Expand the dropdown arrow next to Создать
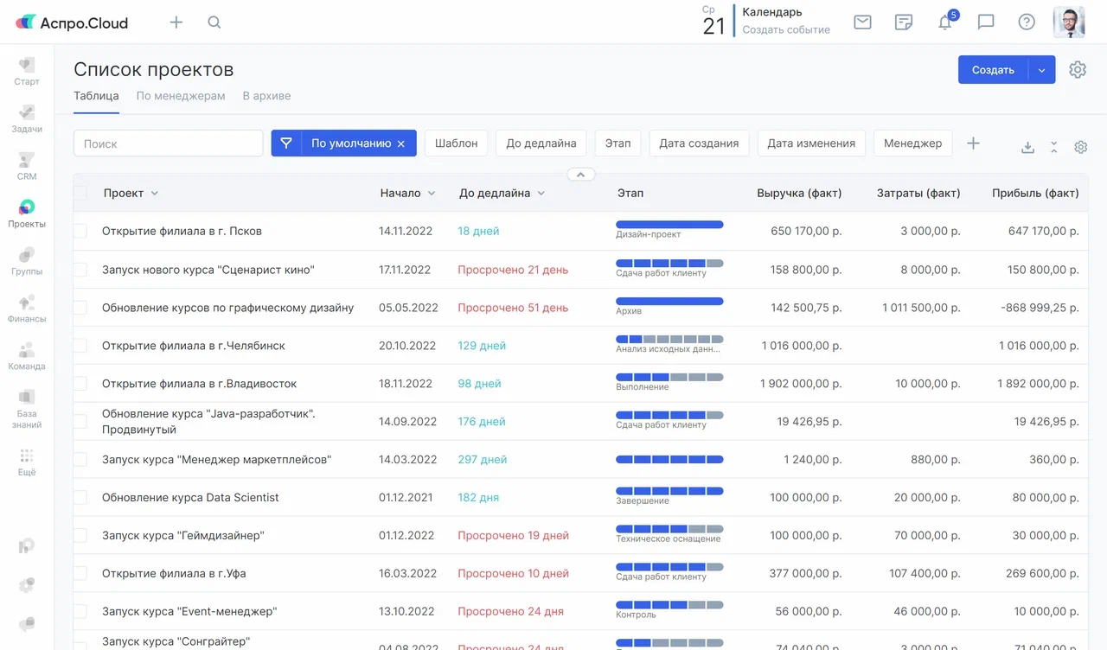 point(1041,70)
